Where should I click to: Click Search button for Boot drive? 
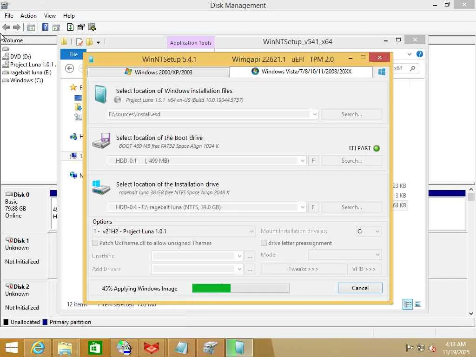coord(352,161)
